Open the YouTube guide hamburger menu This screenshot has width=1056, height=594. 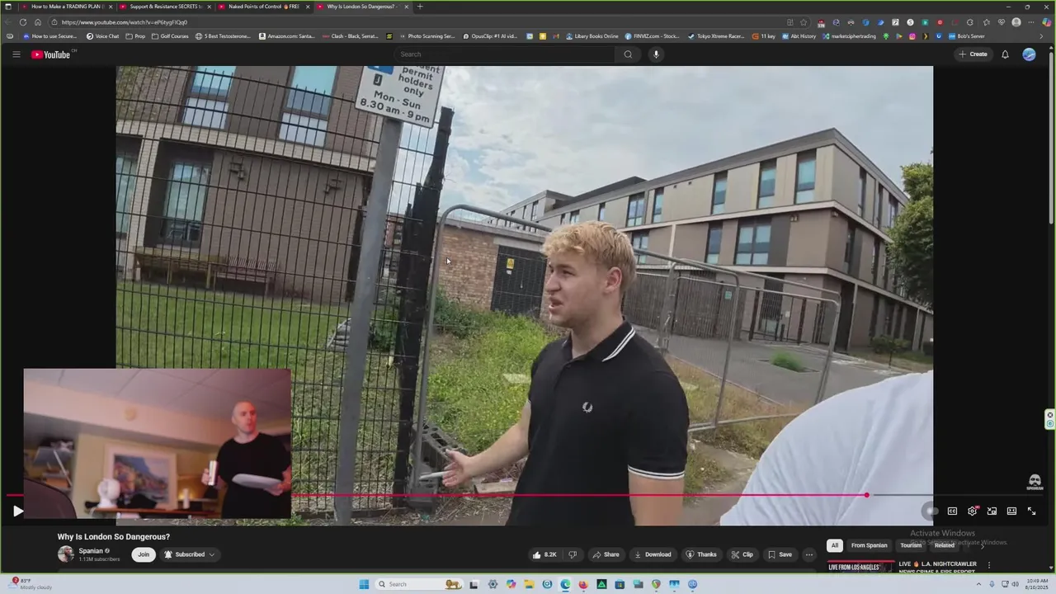[16, 54]
